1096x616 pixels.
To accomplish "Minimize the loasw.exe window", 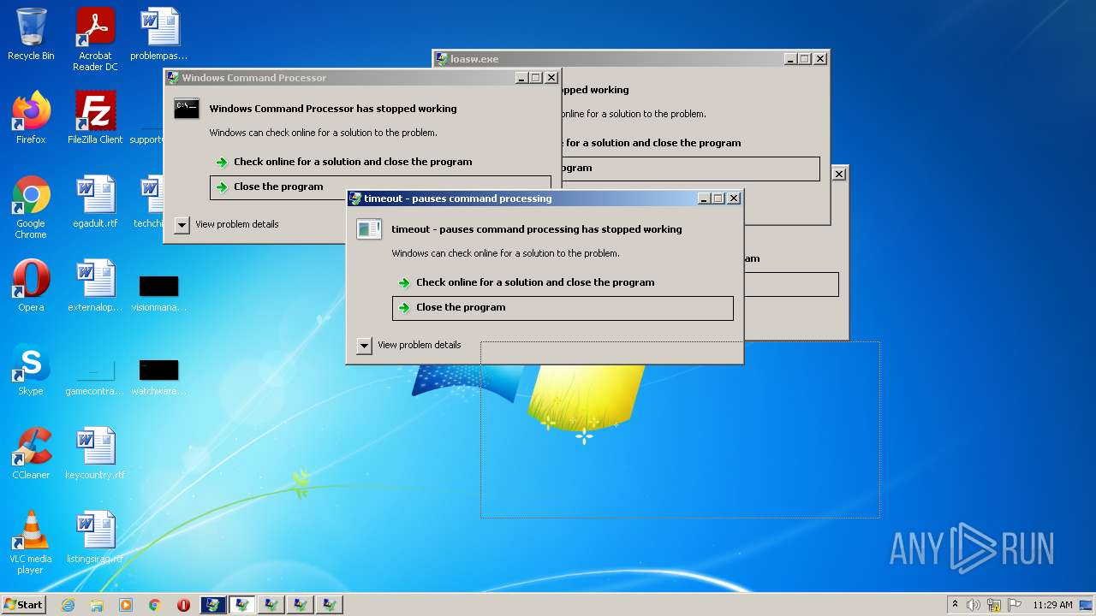I will [x=790, y=59].
